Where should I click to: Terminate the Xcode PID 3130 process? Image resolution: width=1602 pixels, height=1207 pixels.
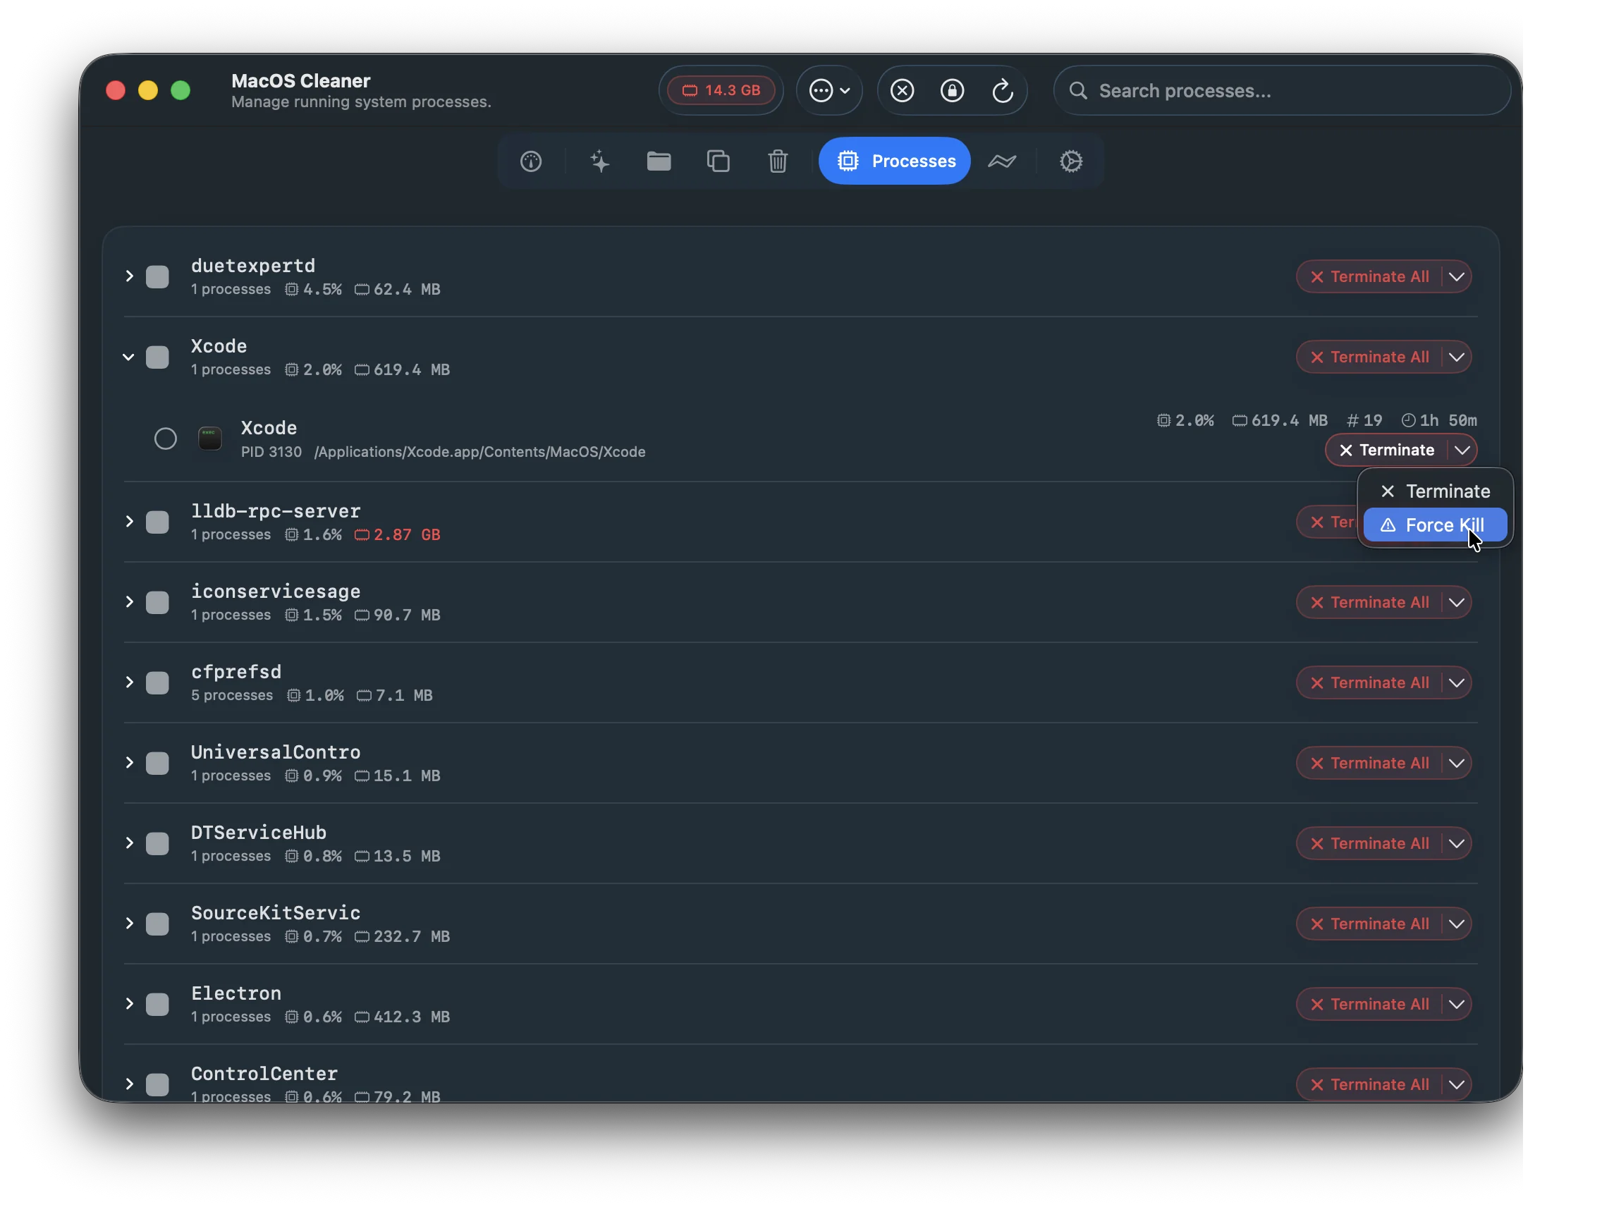tap(1386, 451)
